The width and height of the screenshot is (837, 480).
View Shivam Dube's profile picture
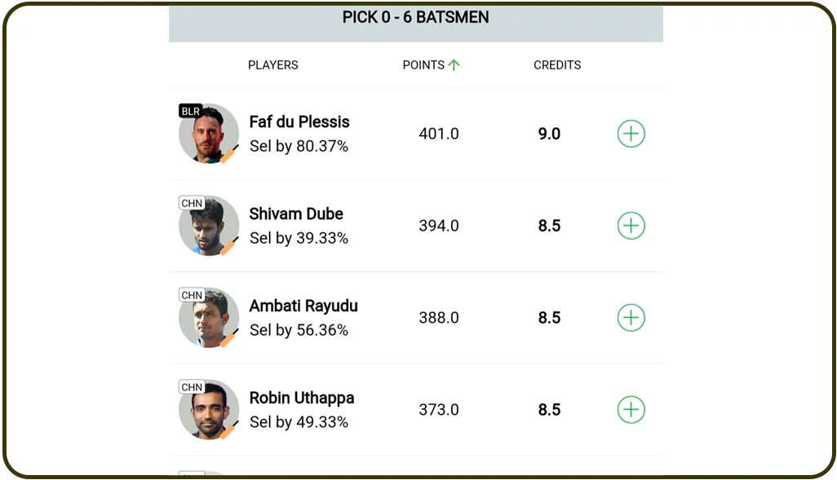tap(209, 227)
